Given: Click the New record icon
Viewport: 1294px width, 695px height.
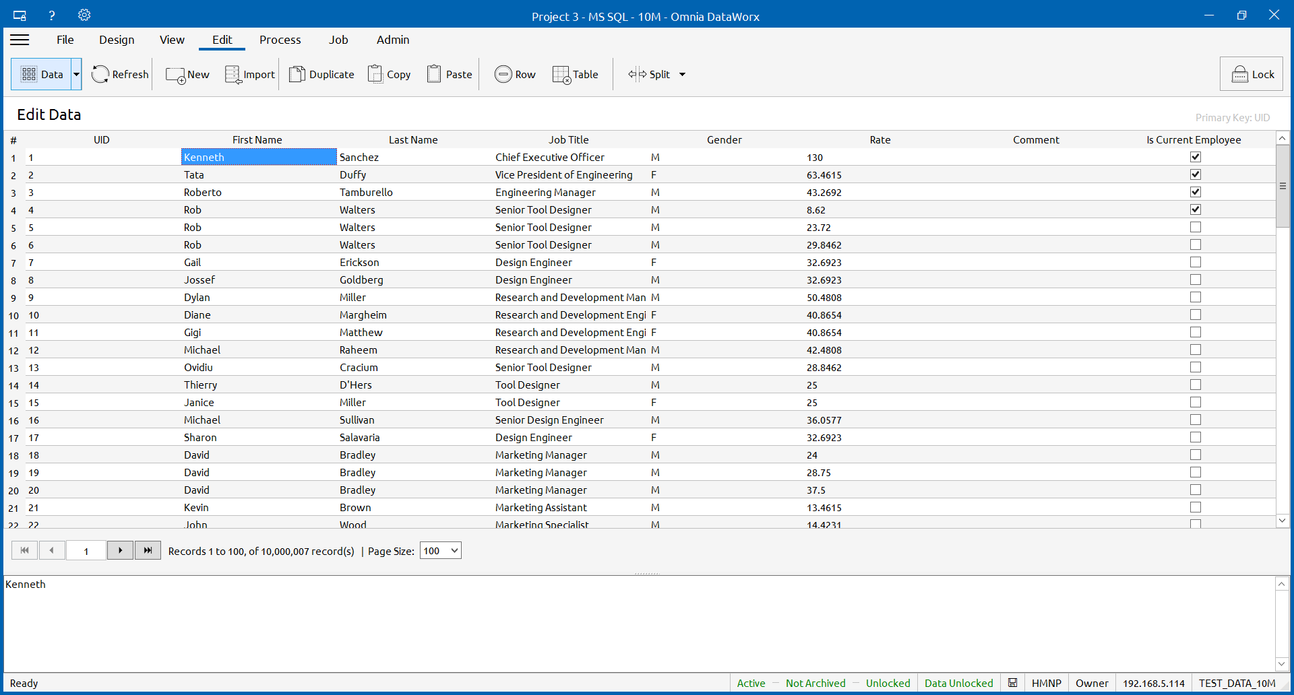Looking at the screenshot, I should coord(176,75).
